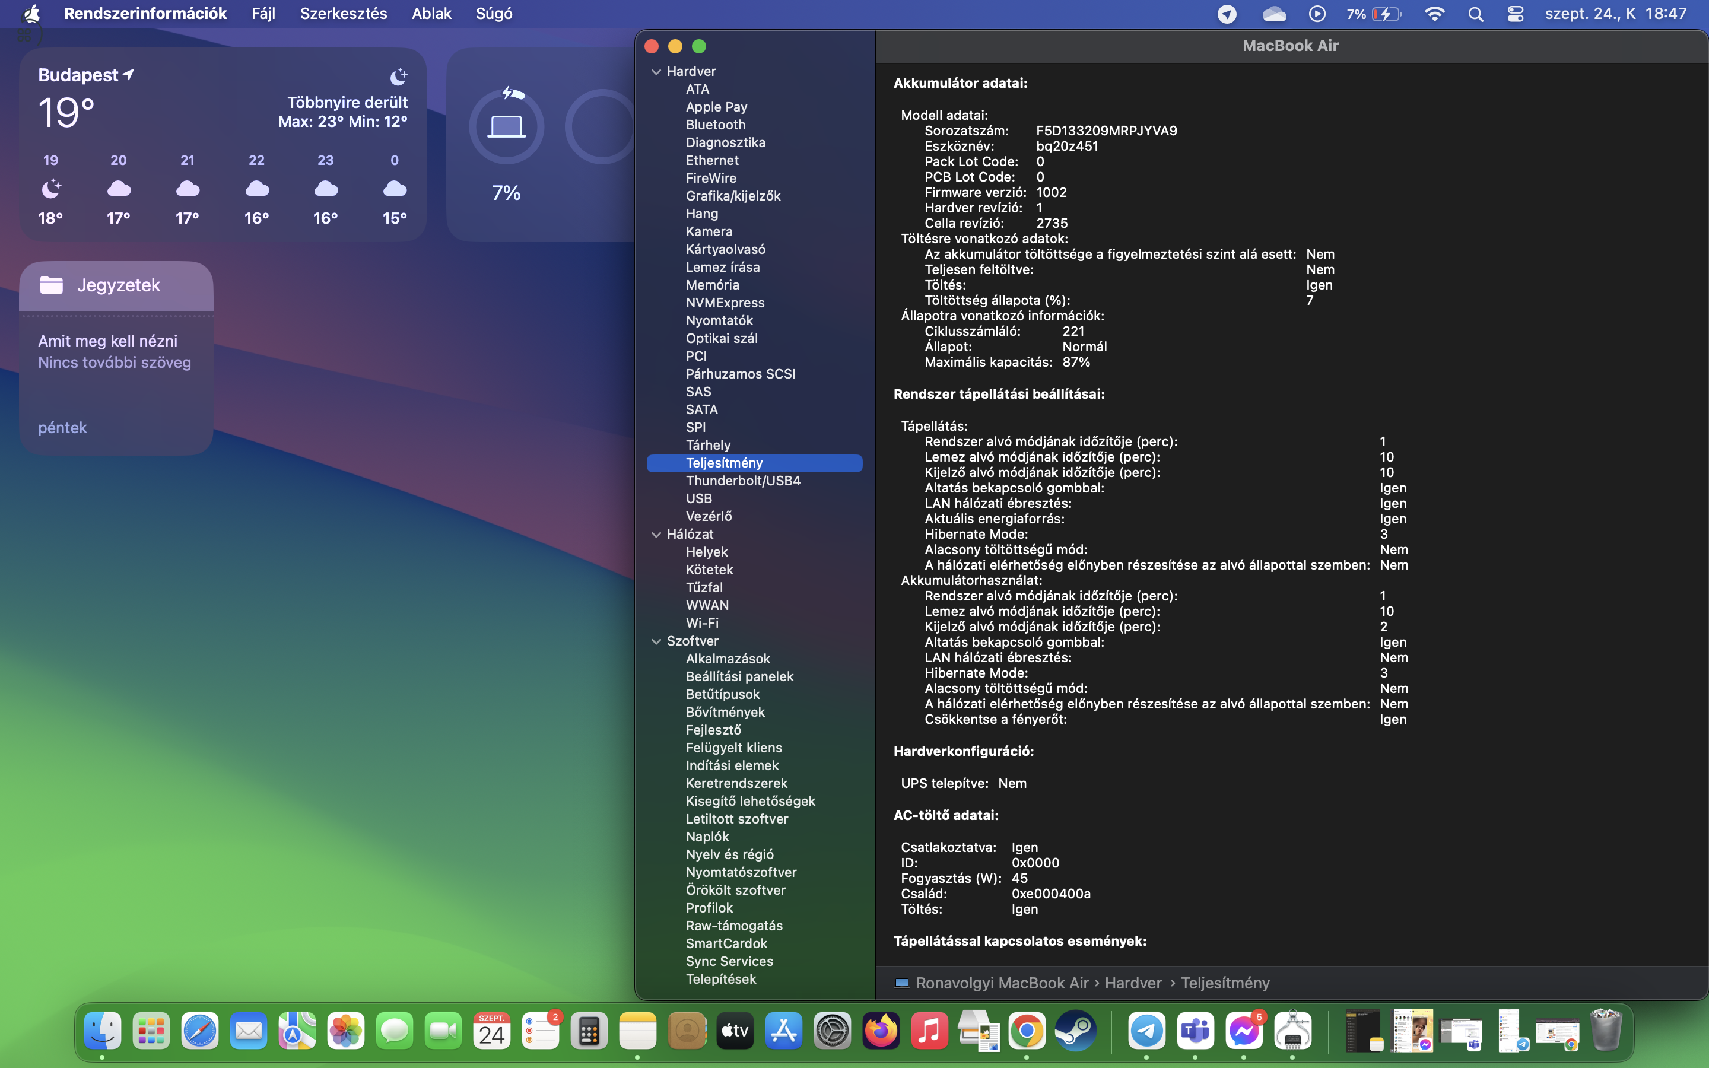Open Telegram in the dock
This screenshot has height=1068, width=1709.
tap(1147, 1031)
